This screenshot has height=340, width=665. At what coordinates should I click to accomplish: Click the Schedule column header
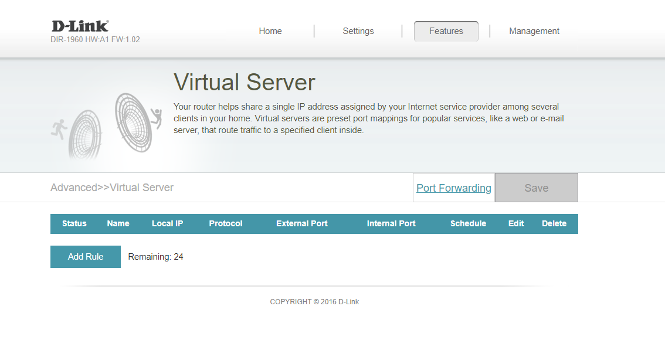coord(468,223)
